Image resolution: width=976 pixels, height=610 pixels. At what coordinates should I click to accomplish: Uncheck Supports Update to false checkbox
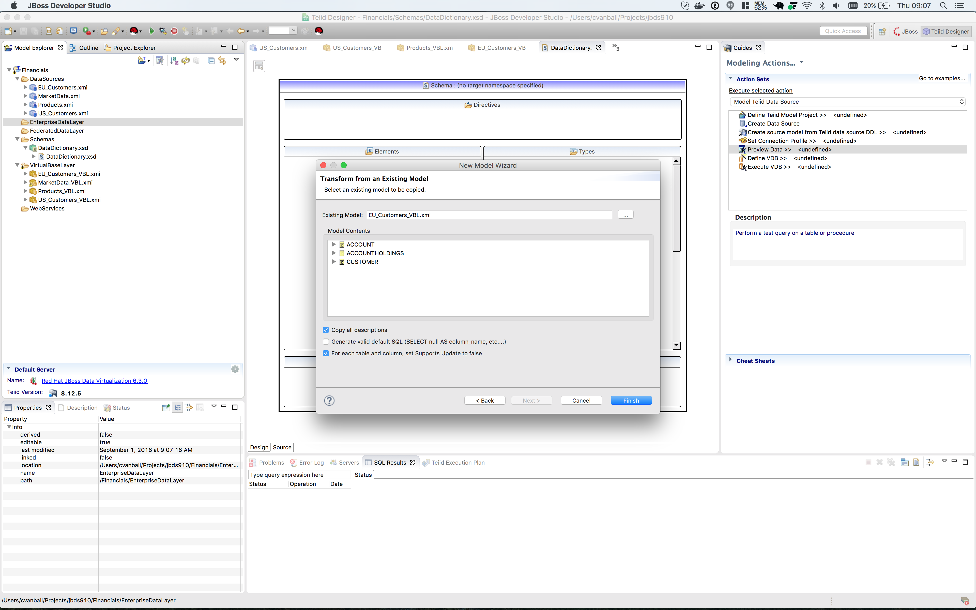[326, 353]
